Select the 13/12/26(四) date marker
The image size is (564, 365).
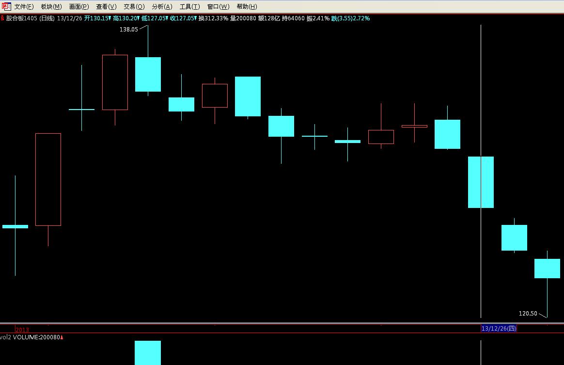[x=499, y=329]
